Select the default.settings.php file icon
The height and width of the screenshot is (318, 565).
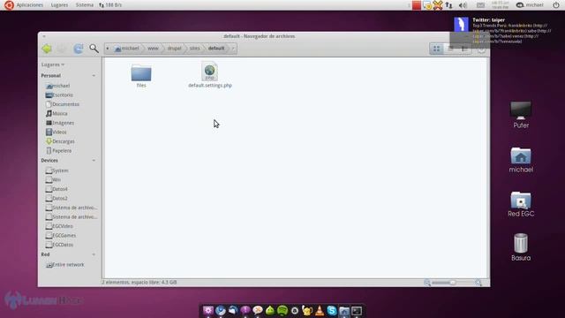(x=210, y=72)
